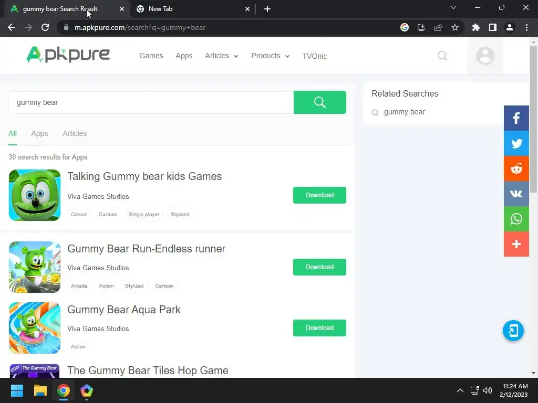Click Talking Gummy bear app thumbnail
This screenshot has height=403, width=538.
pos(35,195)
